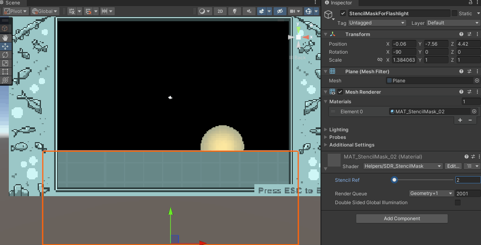Click the Stencil Ref slider handle

coord(394,180)
